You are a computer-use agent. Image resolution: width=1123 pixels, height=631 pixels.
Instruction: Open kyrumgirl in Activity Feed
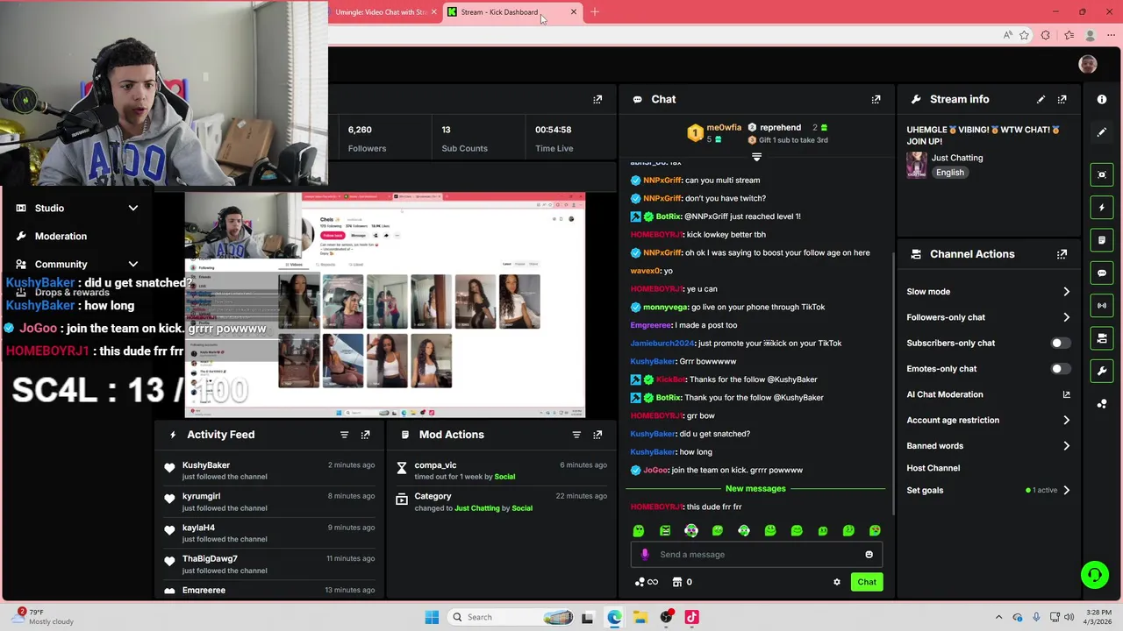point(201,496)
